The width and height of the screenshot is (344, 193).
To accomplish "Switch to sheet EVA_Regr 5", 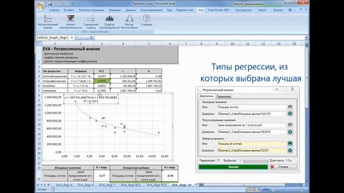I will [64, 185].
